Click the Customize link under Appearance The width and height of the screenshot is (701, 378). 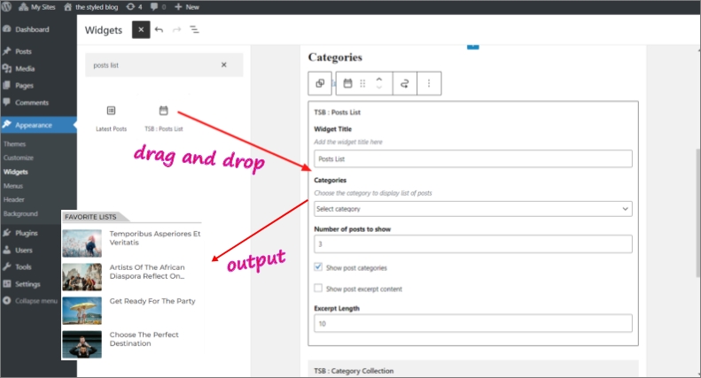[x=19, y=158]
